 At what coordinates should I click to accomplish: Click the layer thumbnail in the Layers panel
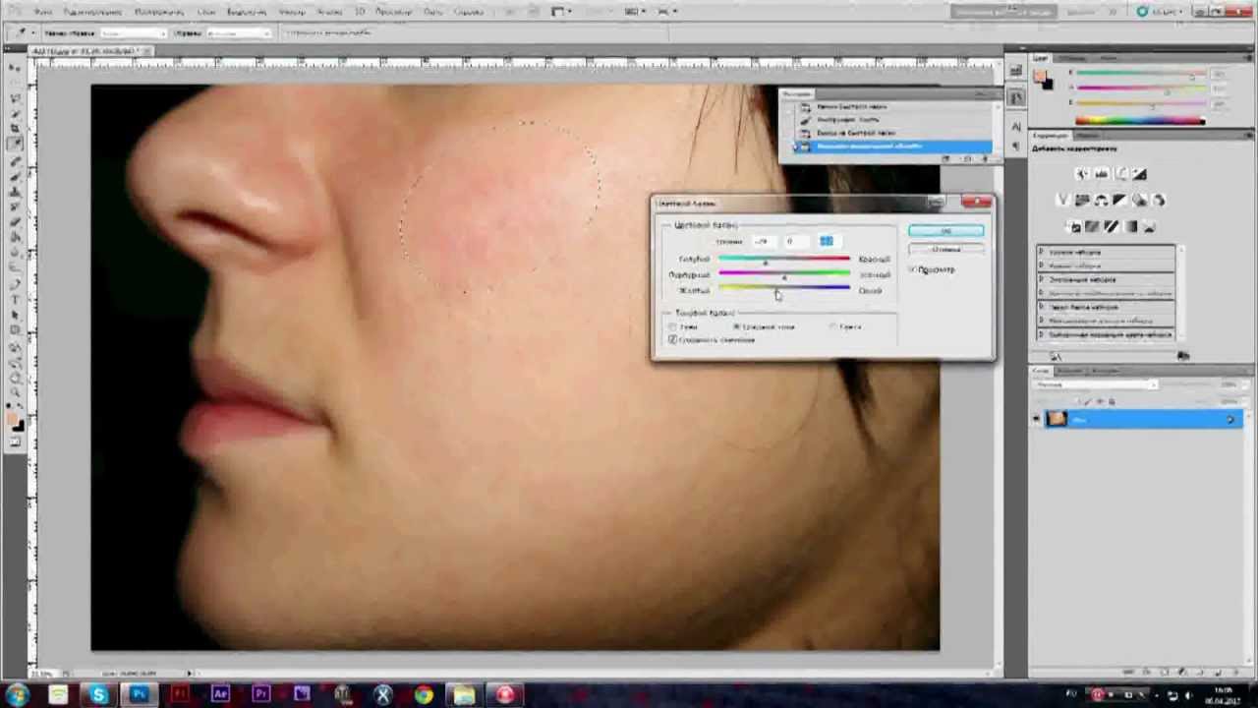click(1057, 420)
